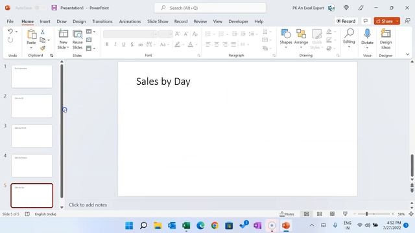The image size is (415, 233).
Task: Increase font size with larger A icon
Action: click(177, 34)
